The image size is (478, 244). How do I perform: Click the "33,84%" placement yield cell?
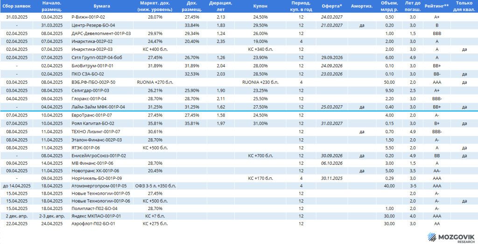point(192,25)
